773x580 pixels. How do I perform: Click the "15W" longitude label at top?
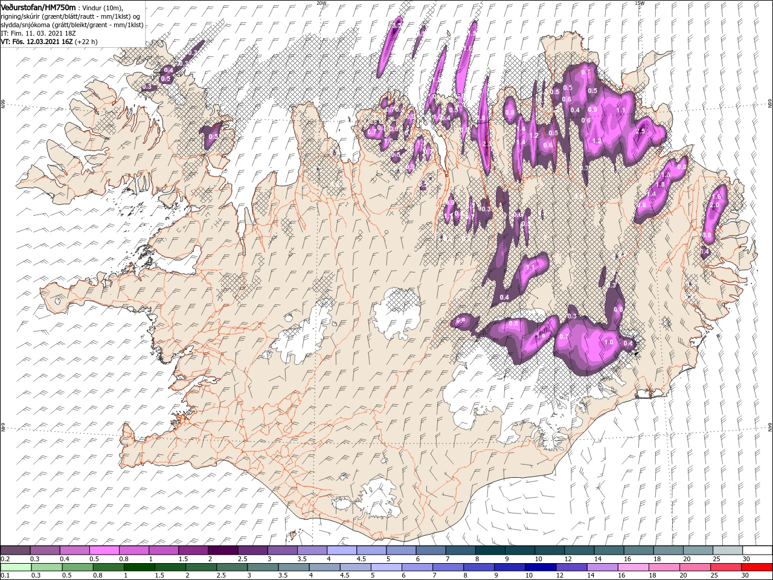coord(640,3)
